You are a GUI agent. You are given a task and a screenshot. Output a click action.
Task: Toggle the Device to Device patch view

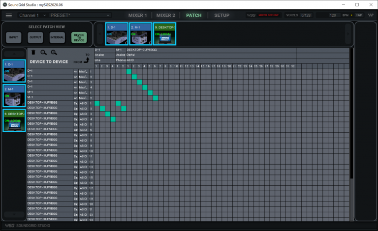78,37
